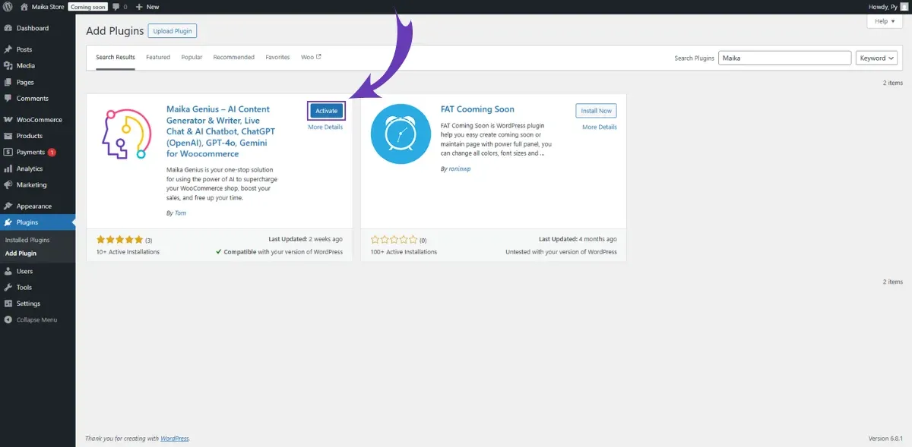912x447 pixels.
Task: Switch to the Popular tab
Action: (x=192, y=58)
